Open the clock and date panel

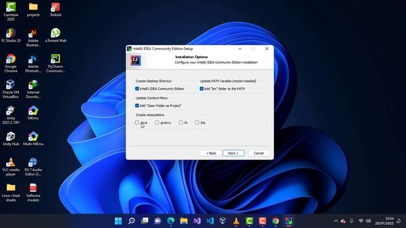(x=384, y=221)
